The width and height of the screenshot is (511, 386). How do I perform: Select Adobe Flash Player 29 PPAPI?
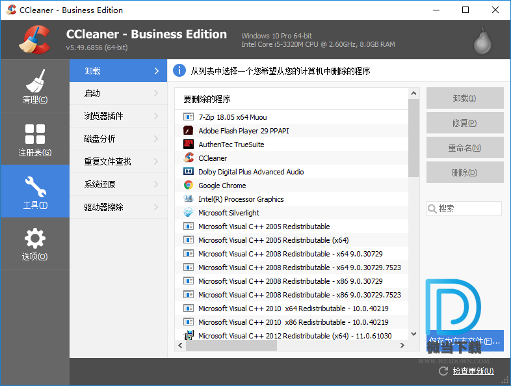[291, 131]
